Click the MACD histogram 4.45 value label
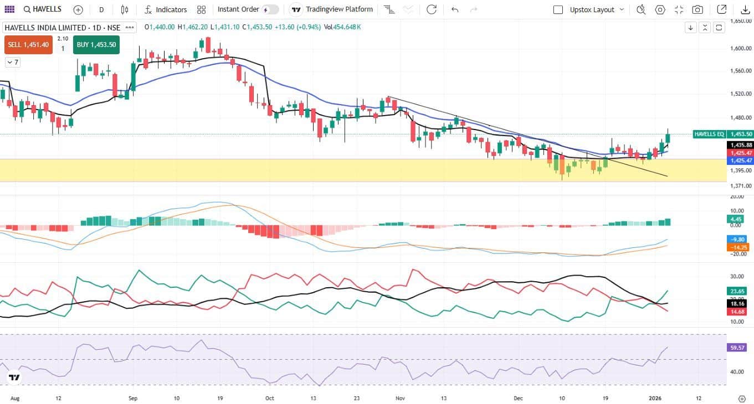 point(736,219)
